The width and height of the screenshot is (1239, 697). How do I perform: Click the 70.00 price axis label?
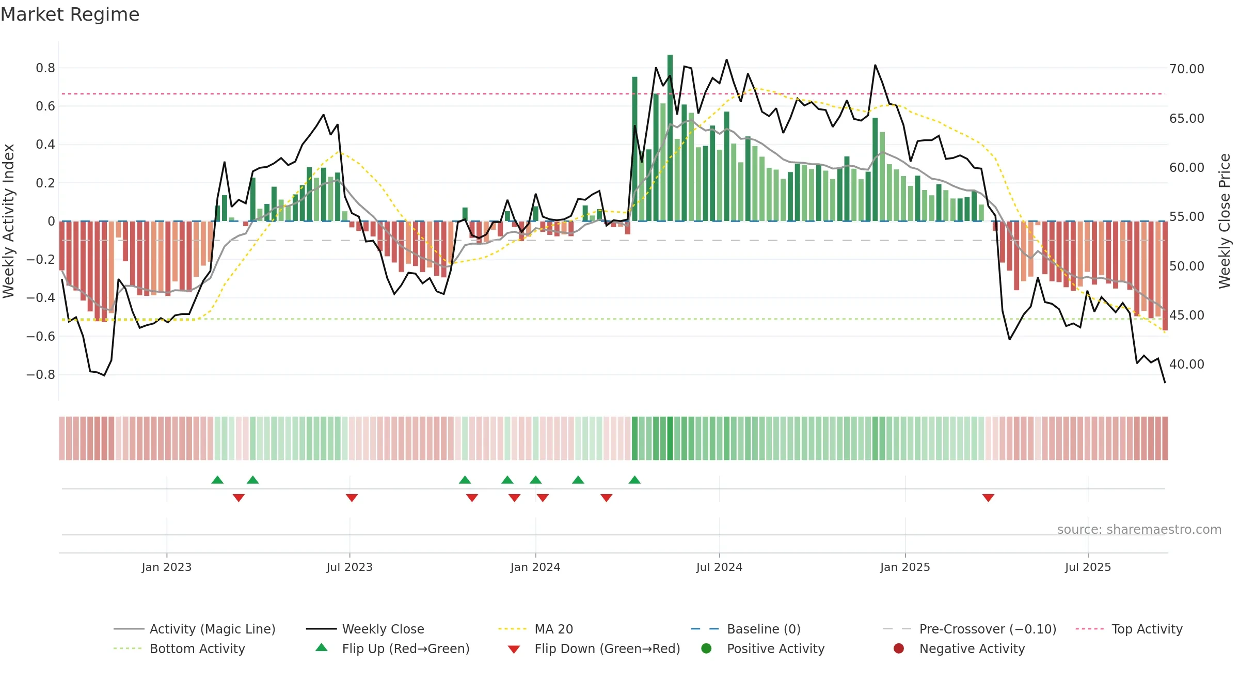(x=1187, y=69)
